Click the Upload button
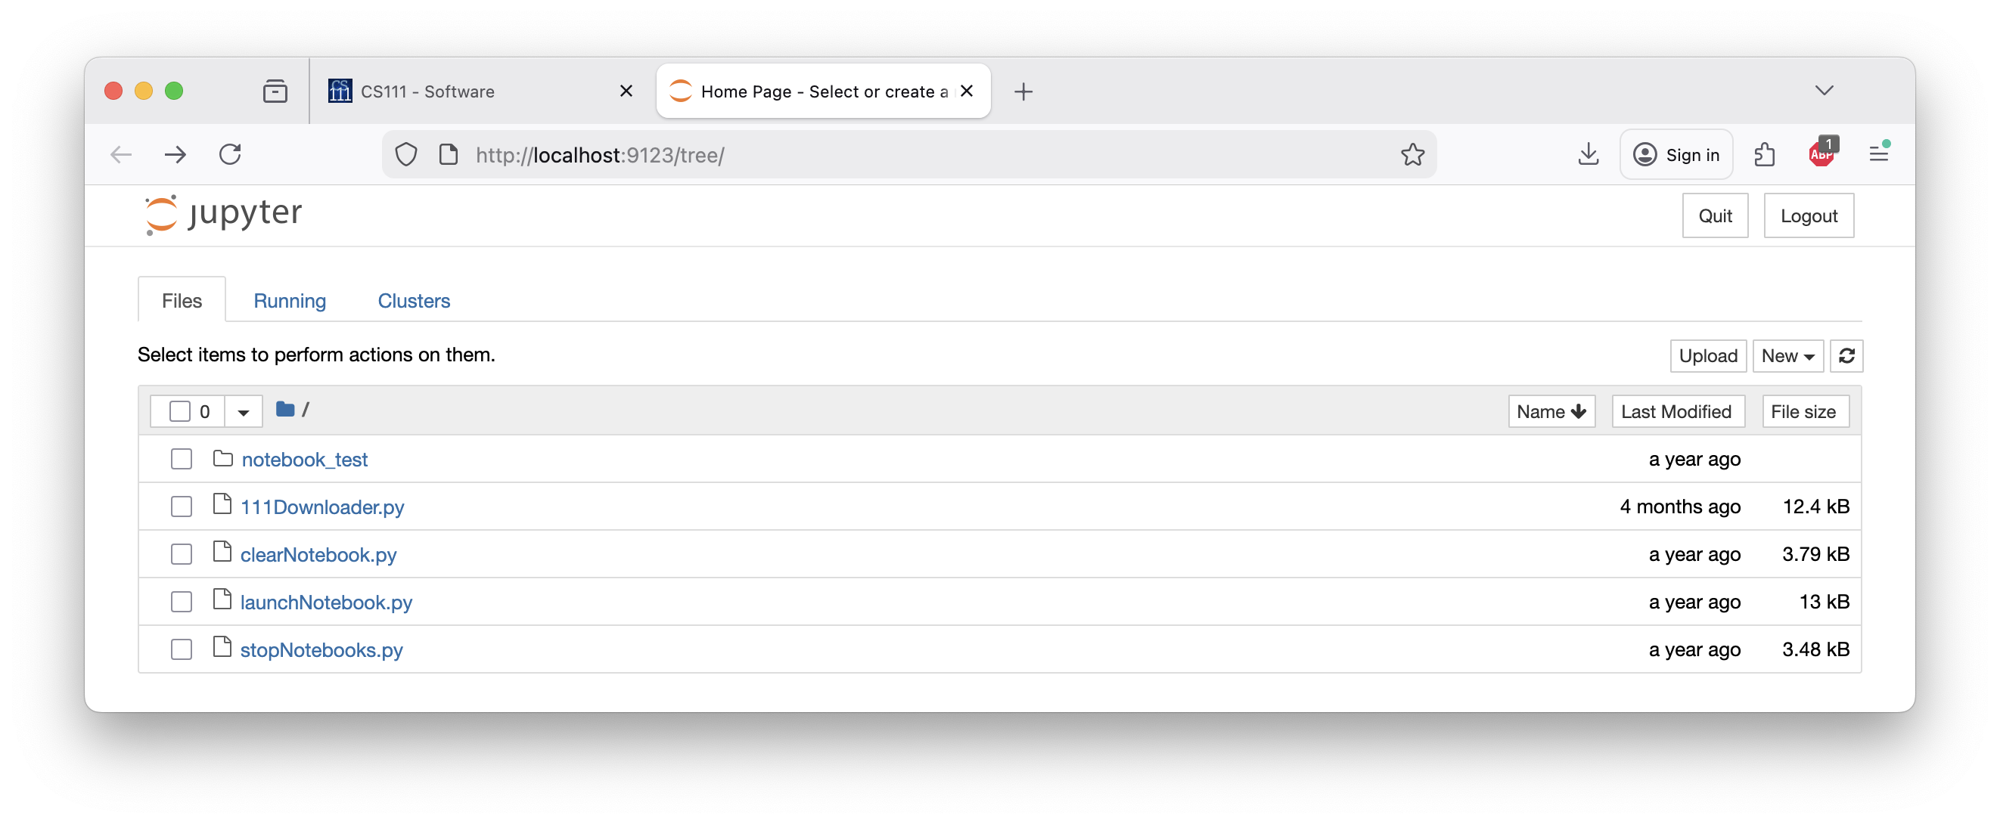The height and width of the screenshot is (824, 2000). pos(1707,355)
